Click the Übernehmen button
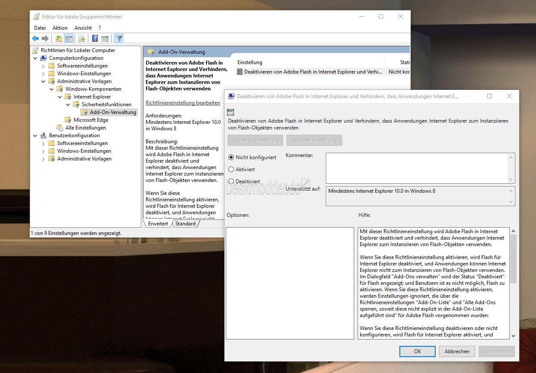The image size is (536, 373). pyautogui.click(x=497, y=351)
